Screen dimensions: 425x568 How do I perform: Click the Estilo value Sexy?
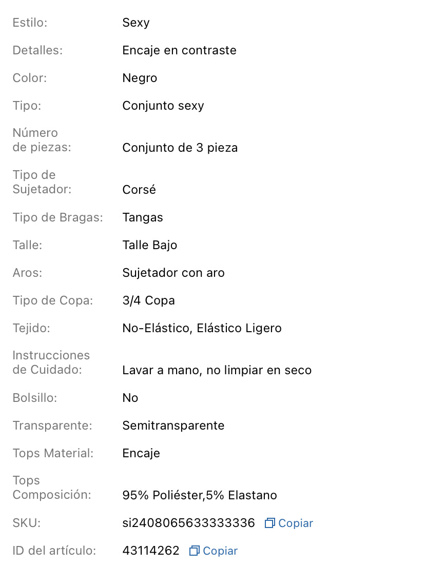(x=136, y=23)
